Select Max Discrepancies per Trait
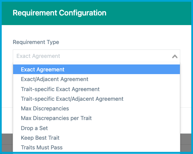The height and width of the screenshot is (154, 193). click(96, 118)
